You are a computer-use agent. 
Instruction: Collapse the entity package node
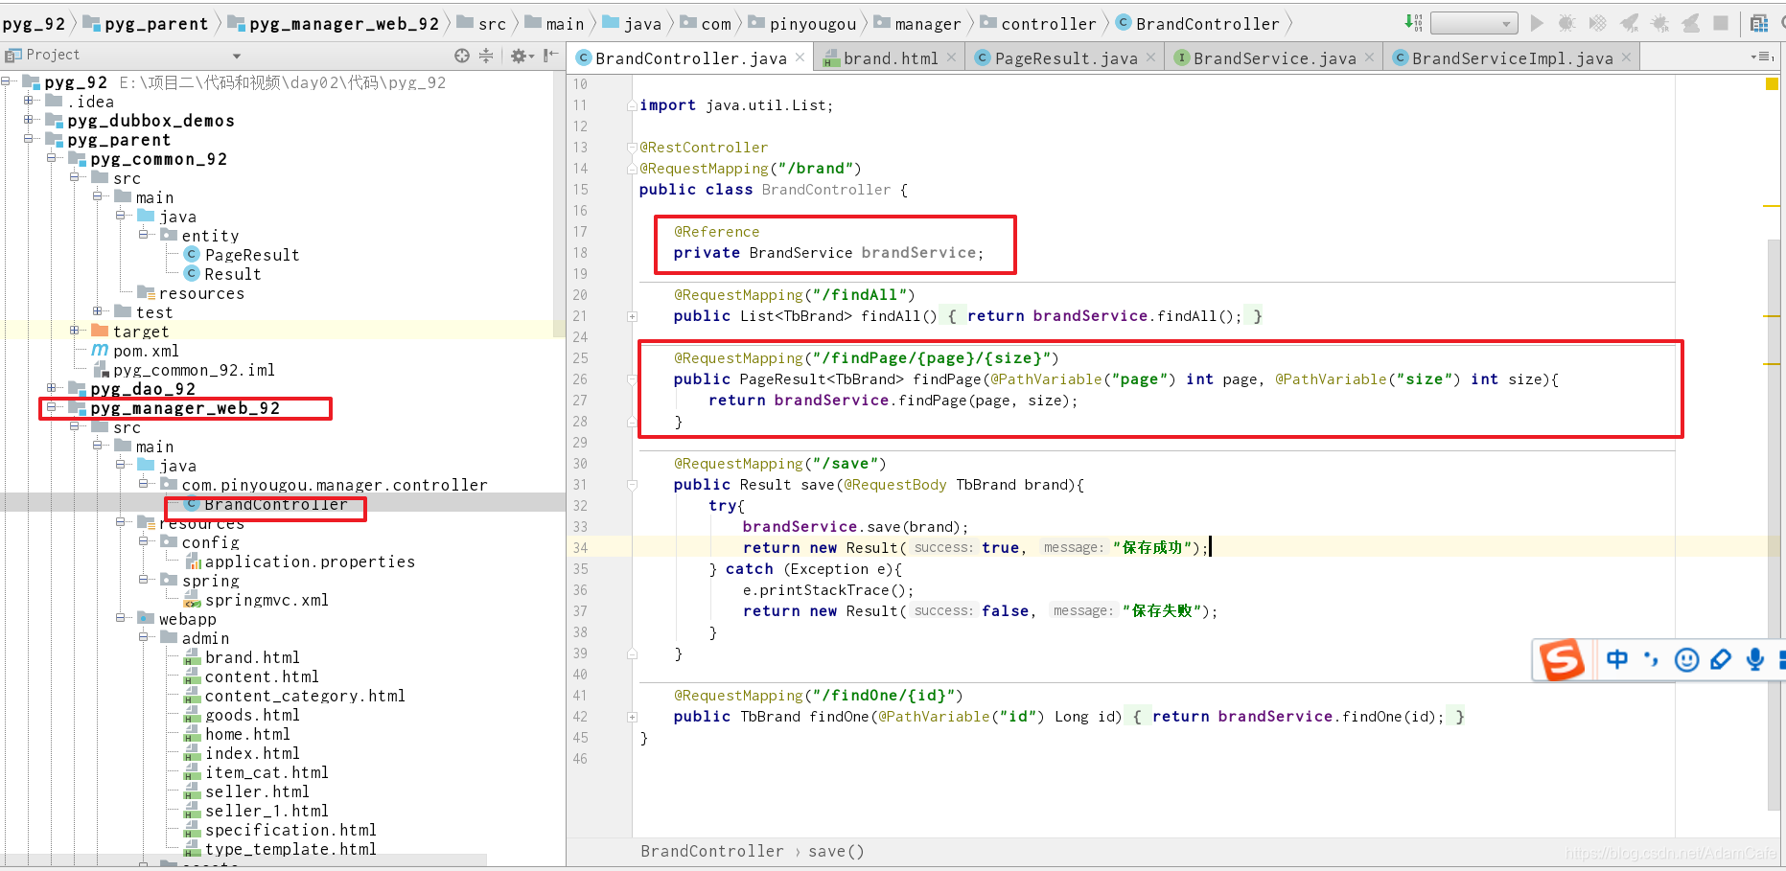coord(144,235)
